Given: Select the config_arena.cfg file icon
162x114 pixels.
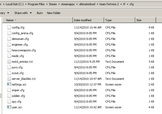Looking at the screenshot, I should [x=9, y=33].
